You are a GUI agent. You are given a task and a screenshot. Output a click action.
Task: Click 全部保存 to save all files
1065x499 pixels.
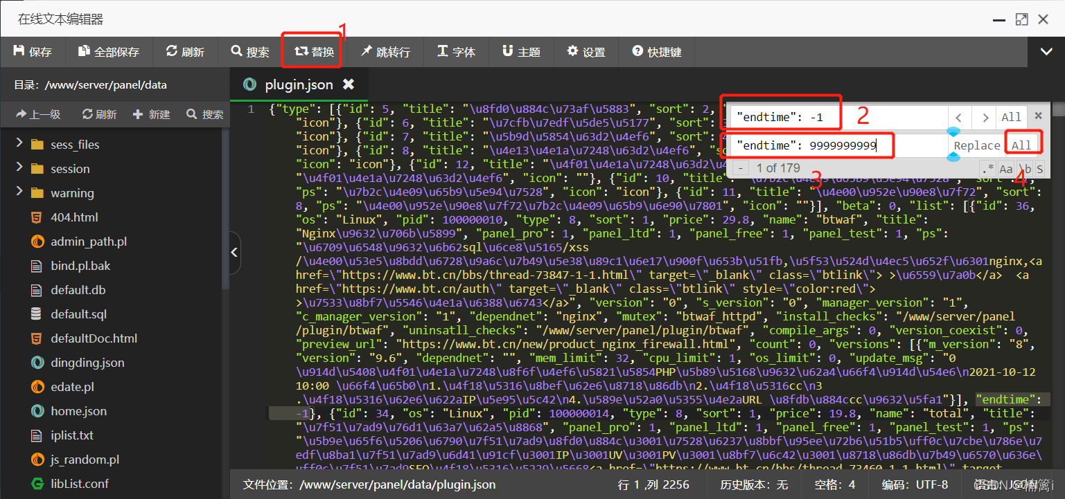click(x=108, y=52)
